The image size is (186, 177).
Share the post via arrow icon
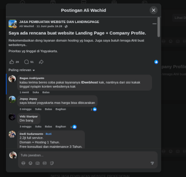[x=41, y=62]
